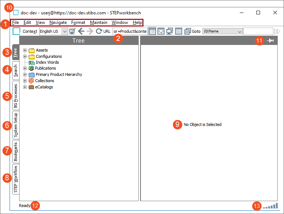Open the ID/Name Goto dropdown

coord(223,31)
